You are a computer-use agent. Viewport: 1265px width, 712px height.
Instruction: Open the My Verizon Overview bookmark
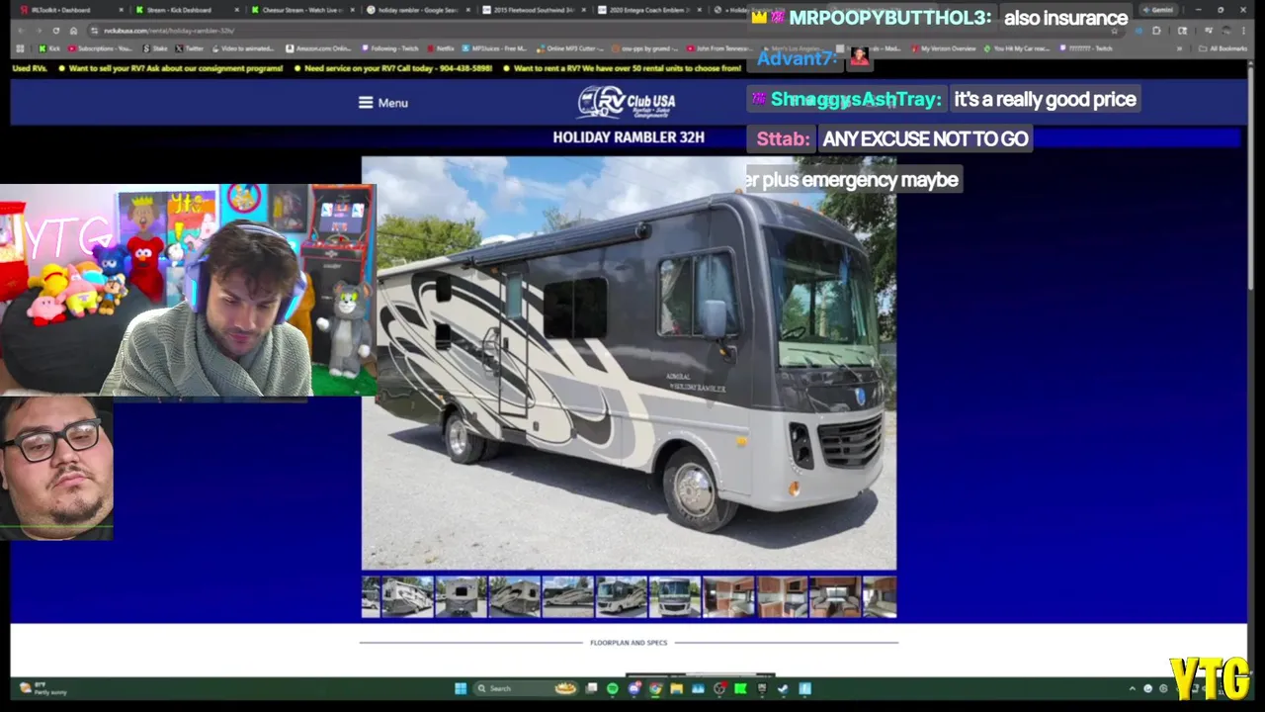pyautogui.click(x=943, y=48)
